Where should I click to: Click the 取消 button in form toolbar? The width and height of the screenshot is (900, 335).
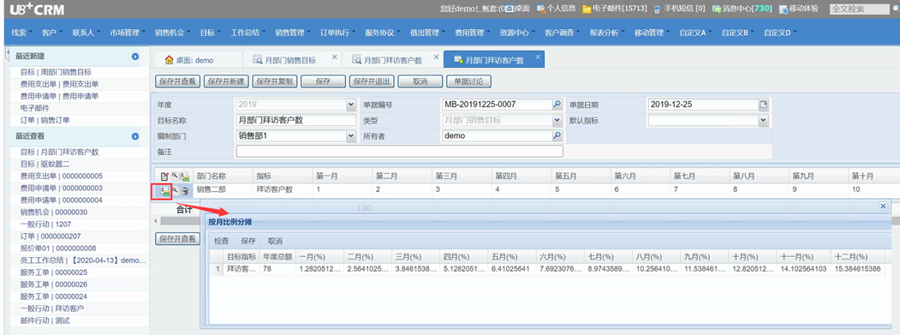tap(420, 81)
